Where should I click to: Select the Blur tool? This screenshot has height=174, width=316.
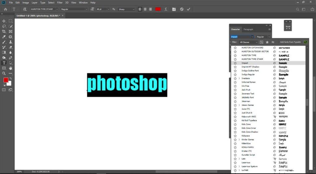pos(10,52)
